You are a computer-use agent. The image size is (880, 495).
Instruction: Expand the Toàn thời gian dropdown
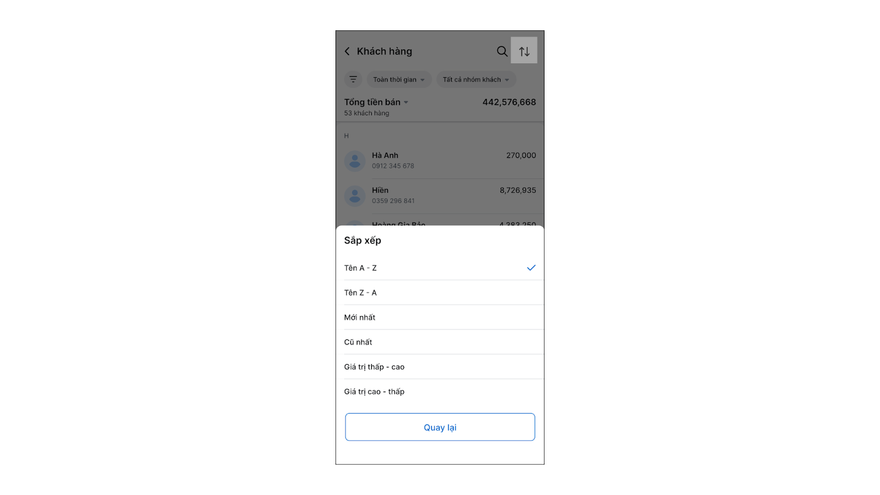coord(399,80)
